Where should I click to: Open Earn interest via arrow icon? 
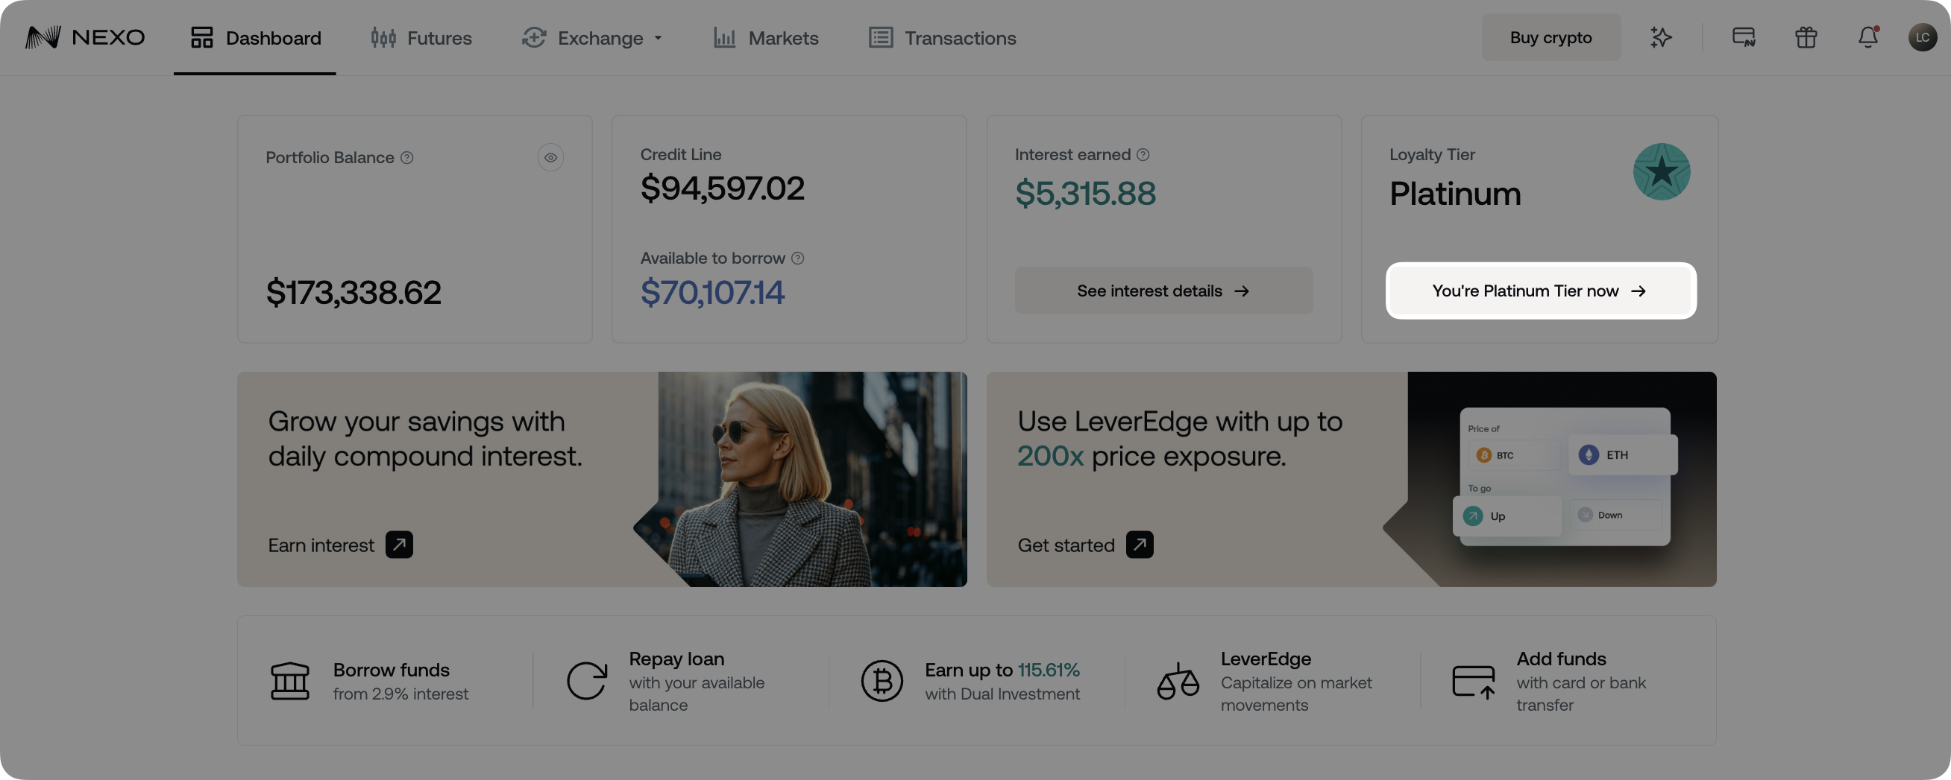tap(399, 545)
